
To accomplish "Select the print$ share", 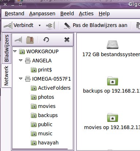I will (45, 70).
